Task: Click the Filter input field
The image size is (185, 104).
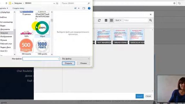Action: 136,20
